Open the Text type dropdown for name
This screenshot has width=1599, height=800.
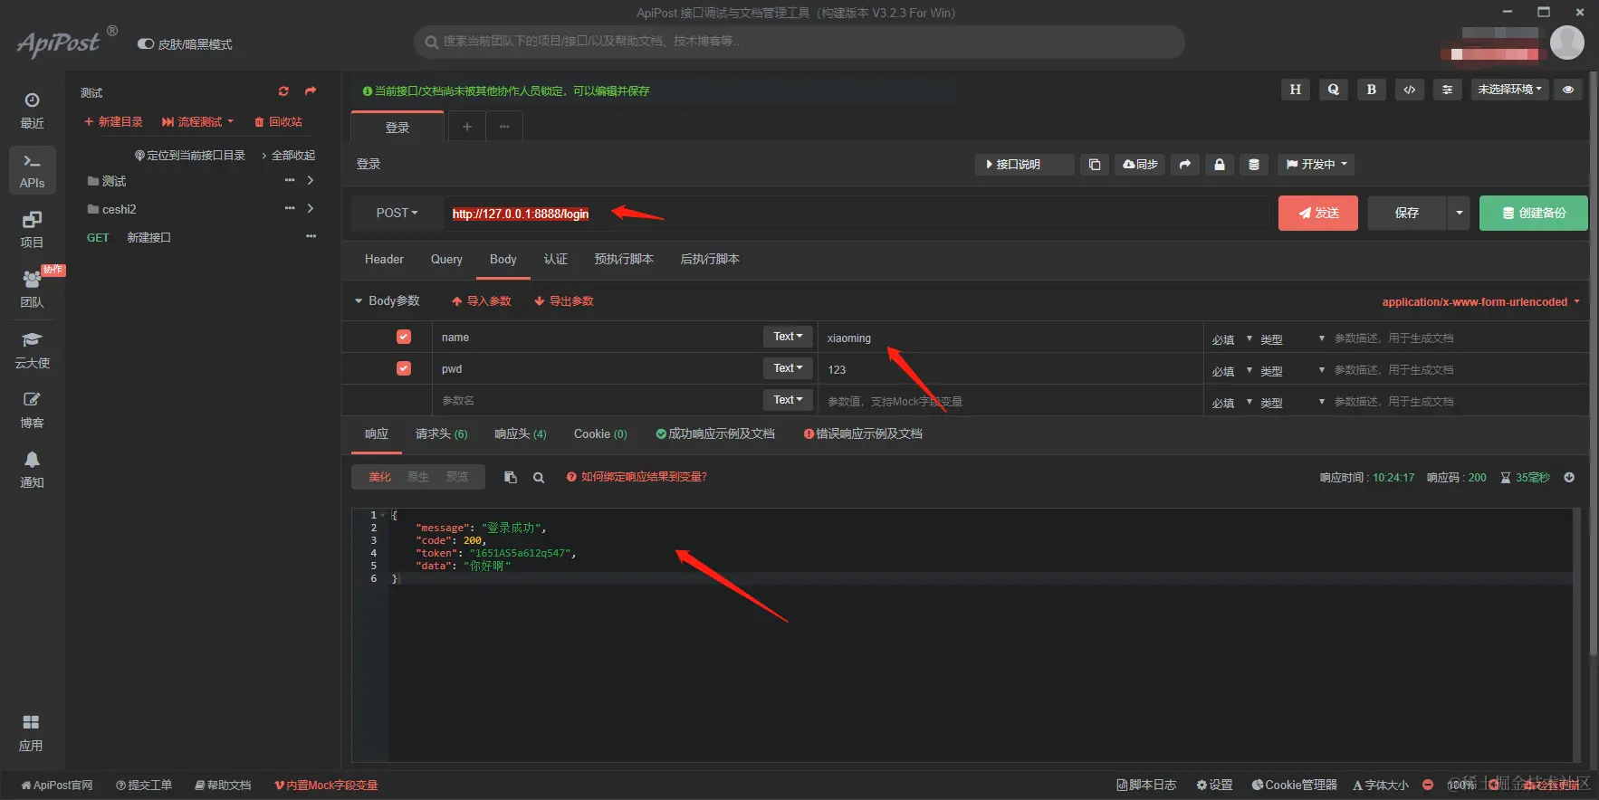pos(788,337)
